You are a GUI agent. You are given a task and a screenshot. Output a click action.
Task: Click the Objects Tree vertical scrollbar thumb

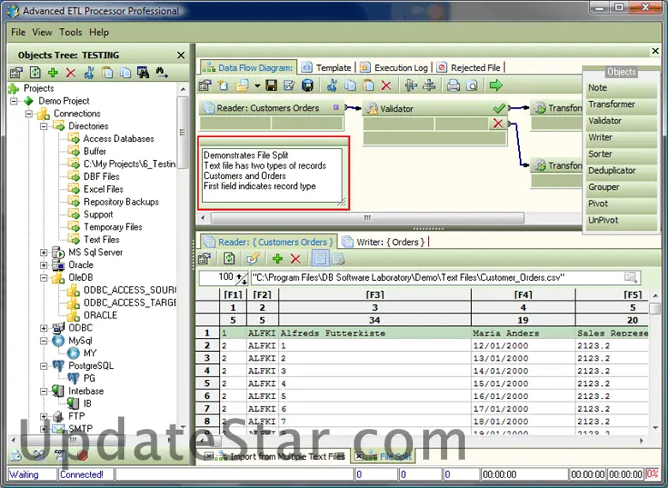182,133
